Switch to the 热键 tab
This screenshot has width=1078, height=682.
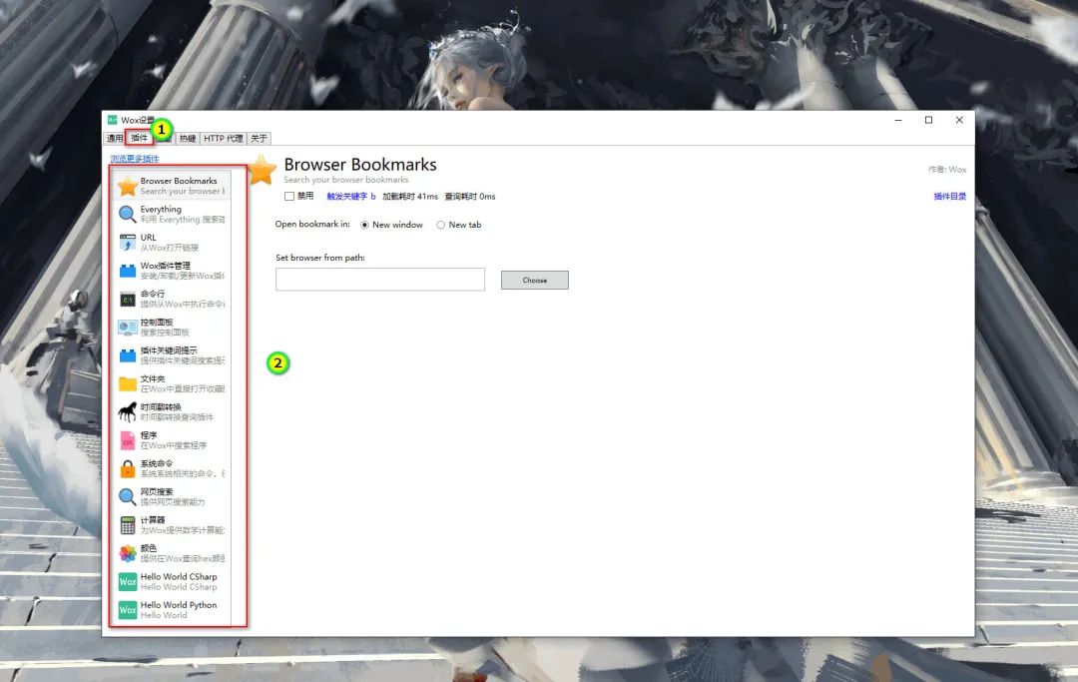pyautogui.click(x=188, y=138)
